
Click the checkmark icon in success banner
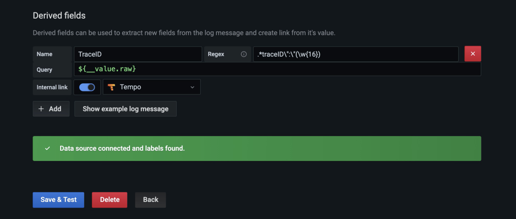pyautogui.click(x=47, y=149)
